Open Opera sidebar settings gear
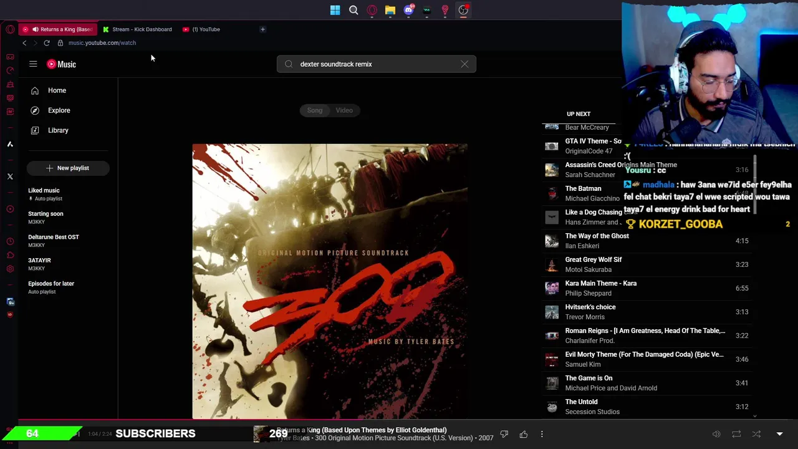 10,269
